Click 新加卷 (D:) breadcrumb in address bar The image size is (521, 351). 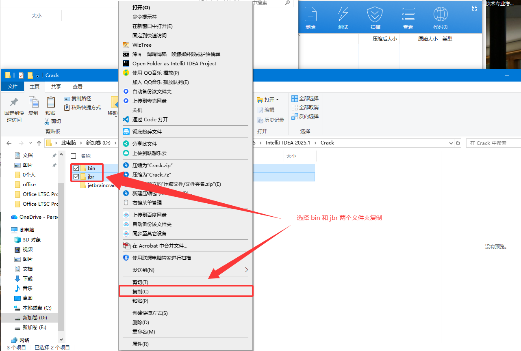[x=98, y=143]
